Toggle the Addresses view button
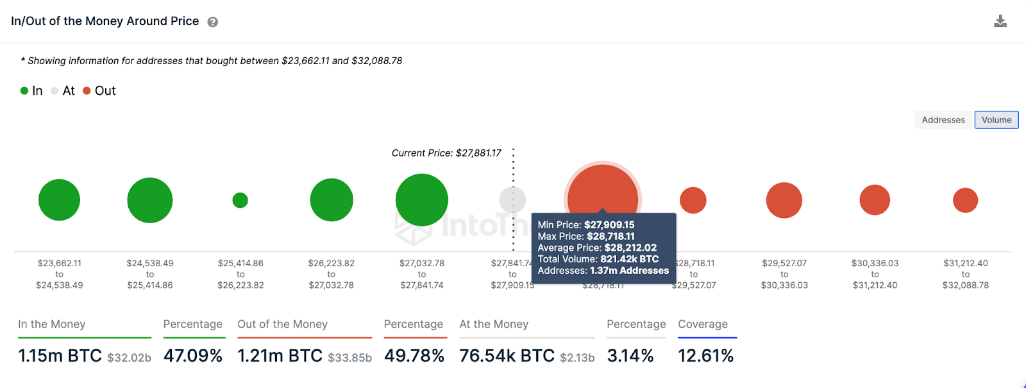This screenshot has height=388, width=1026. (943, 120)
